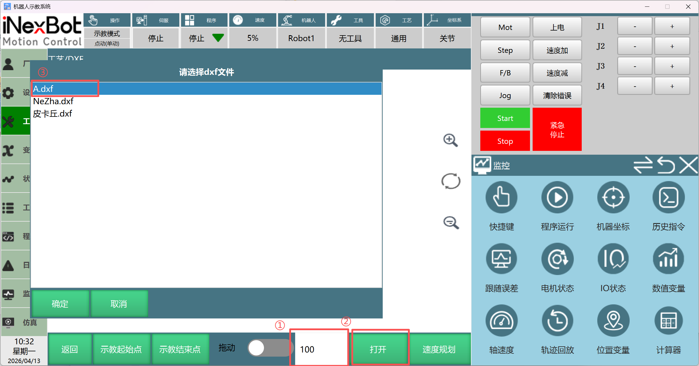Open the 轨迹回放 trajectory playback icon
Viewport: 699px width, 366px height.
click(x=557, y=321)
